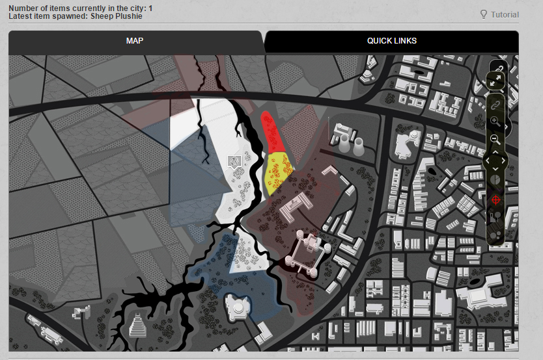Zoom in with the plus magnifier icon
The image size is (543, 360).
point(495,122)
